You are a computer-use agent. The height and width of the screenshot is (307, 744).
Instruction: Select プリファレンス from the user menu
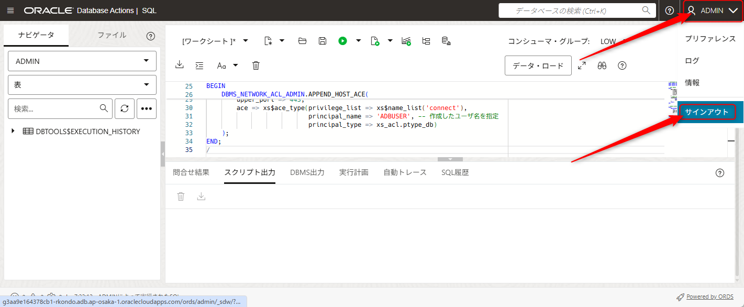(710, 39)
